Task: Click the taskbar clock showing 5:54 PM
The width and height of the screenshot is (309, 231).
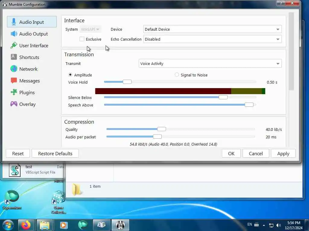Action: point(294,225)
